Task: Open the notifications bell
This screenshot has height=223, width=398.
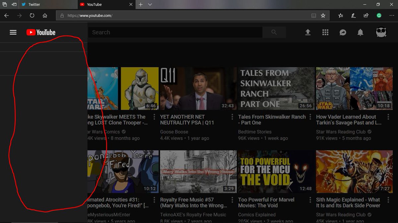Action: [x=360, y=32]
